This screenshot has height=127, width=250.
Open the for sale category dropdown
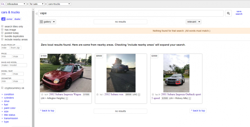pyautogui.click(x=37, y=4)
